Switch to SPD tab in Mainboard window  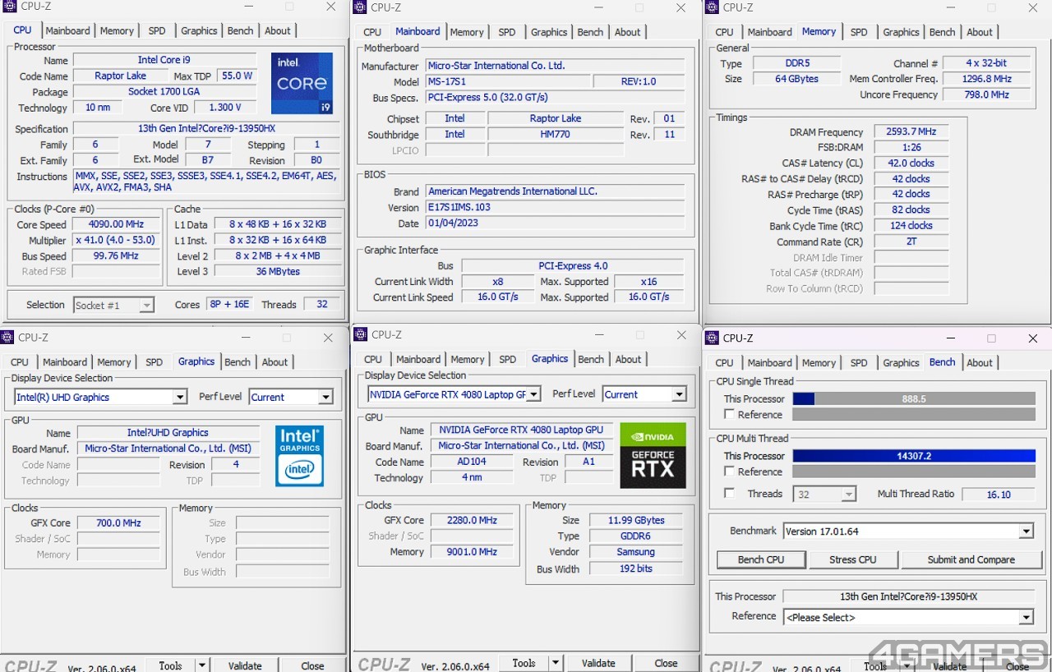[x=507, y=32]
